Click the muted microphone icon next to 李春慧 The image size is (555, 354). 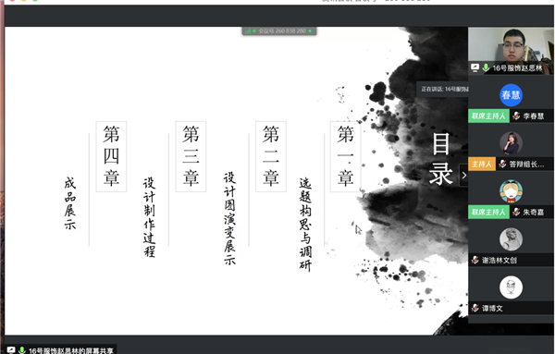point(516,116)
